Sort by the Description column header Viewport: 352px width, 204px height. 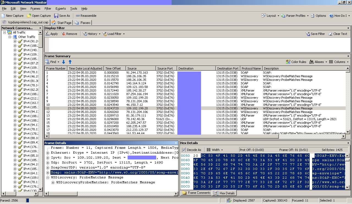tap(304, 68)
